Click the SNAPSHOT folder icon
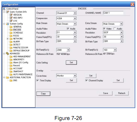137x122 pixels. (11, 72)
